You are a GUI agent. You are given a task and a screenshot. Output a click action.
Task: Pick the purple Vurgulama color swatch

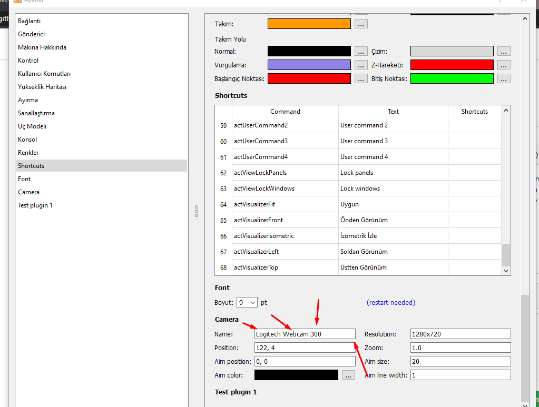pyautogui.click(x=309, y=65)
